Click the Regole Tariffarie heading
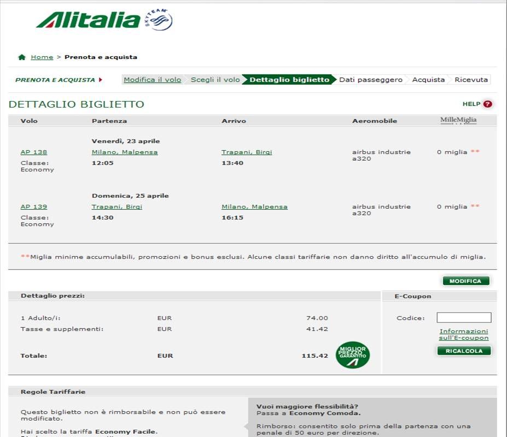The height and width of the screenshot is (437, 507). pyautogui.click(x=53, y=392)
